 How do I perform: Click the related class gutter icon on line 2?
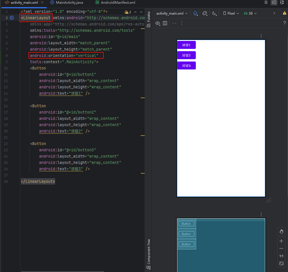click(12, 18)
